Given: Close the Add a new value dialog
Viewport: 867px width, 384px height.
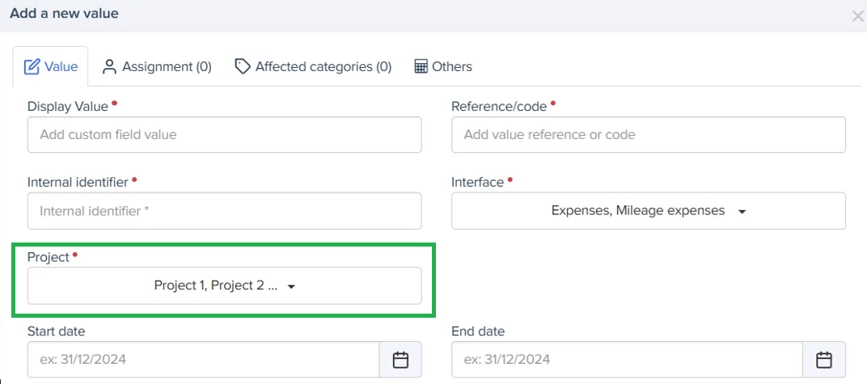Looking at the screenshot, I should click(x=857, y=16).
